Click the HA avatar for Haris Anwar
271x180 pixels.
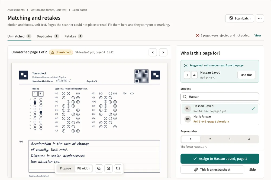tap(188, 119)
